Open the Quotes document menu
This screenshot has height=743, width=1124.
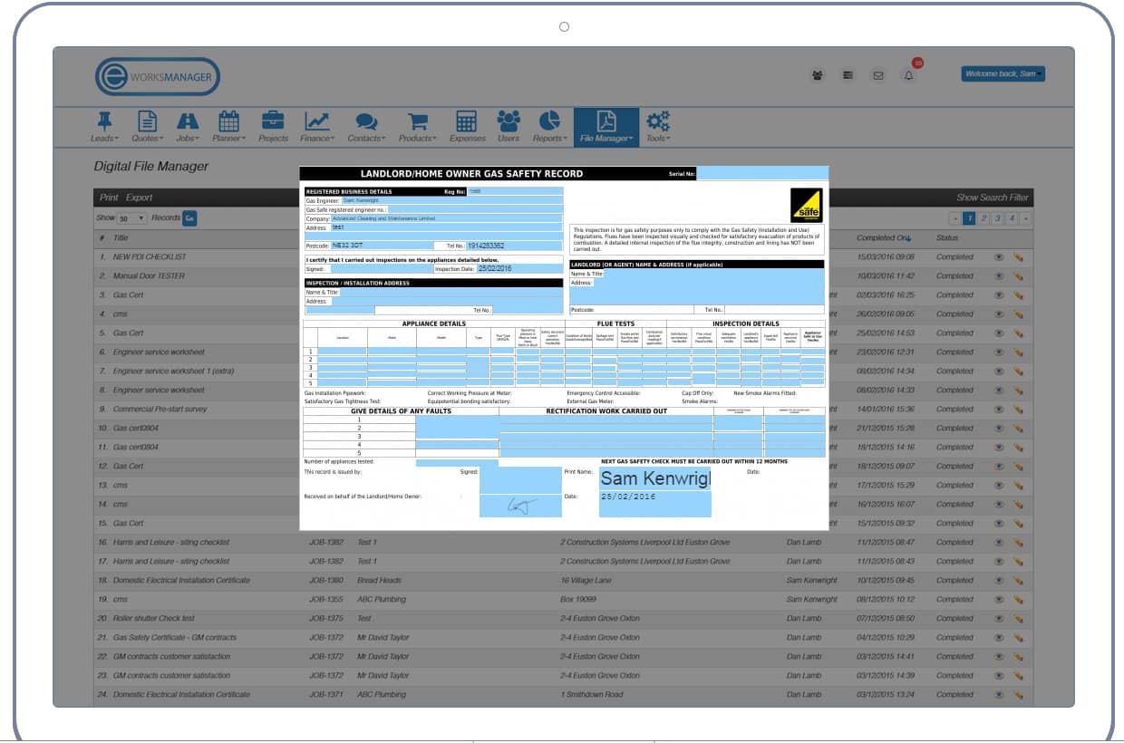(x=146, y=121)
